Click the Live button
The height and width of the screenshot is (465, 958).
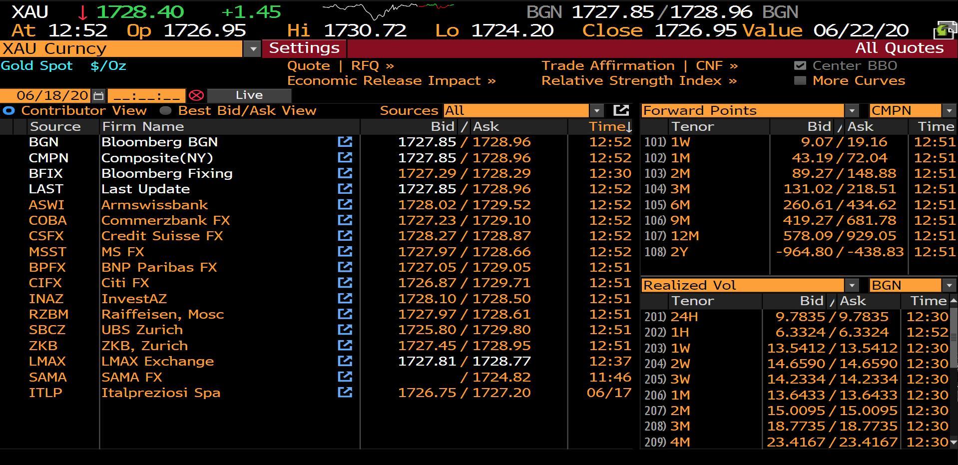point(249,95)
